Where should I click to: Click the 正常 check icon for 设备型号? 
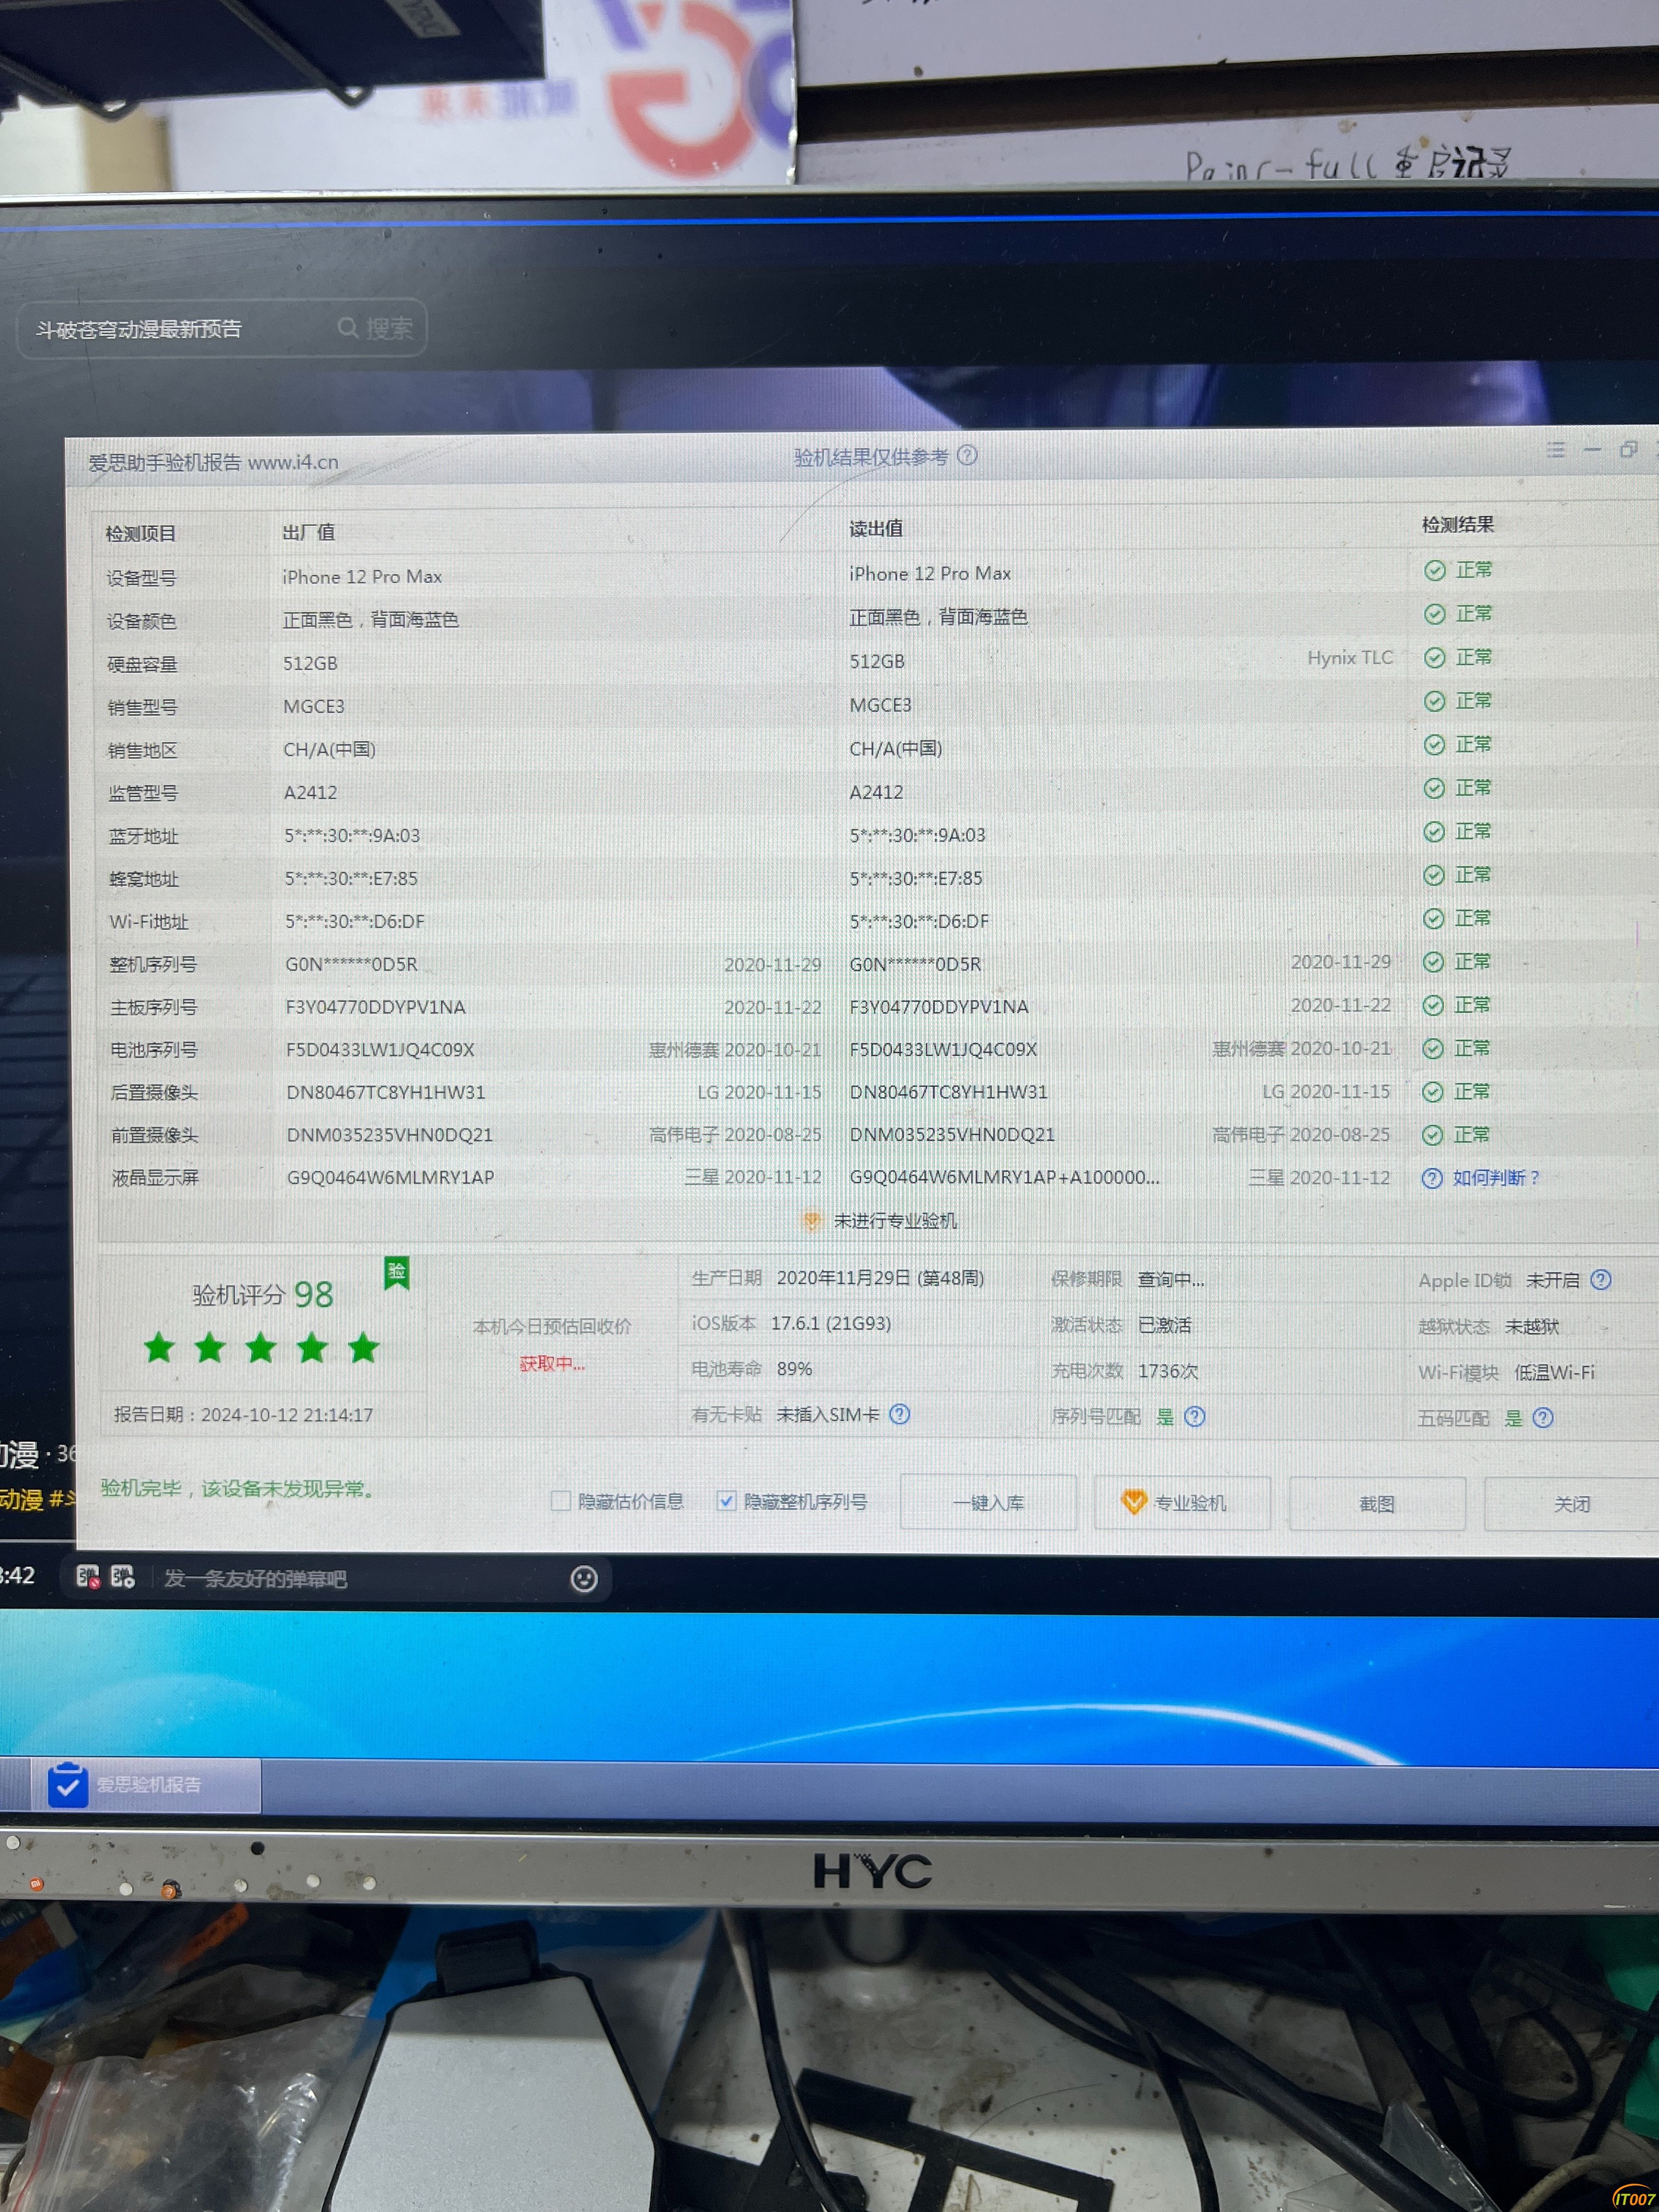pos(1435,570)
